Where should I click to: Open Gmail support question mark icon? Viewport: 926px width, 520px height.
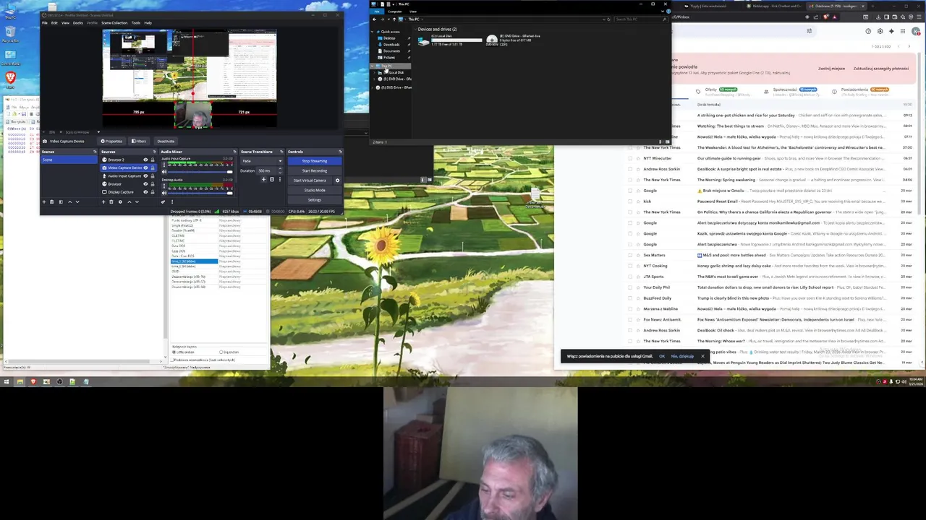point(868,31)
